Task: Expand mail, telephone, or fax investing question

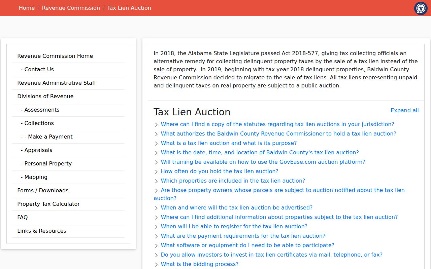Action: (x=272, y=255)
